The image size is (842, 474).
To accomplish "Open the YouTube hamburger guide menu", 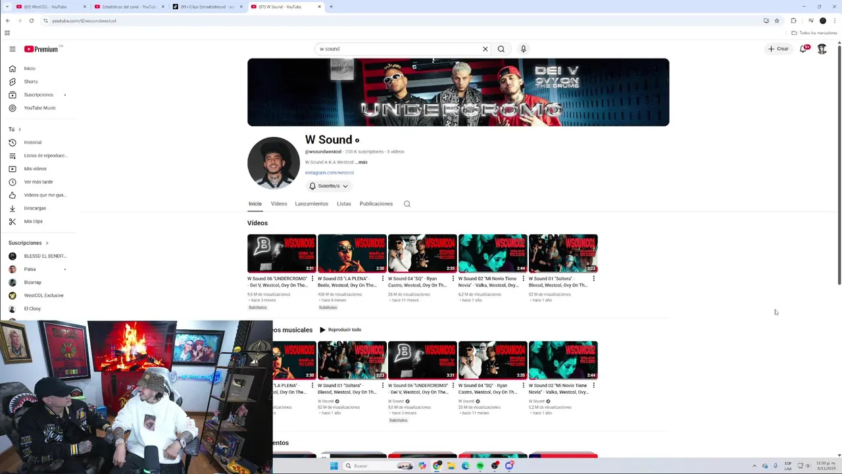I will point(12,49).
